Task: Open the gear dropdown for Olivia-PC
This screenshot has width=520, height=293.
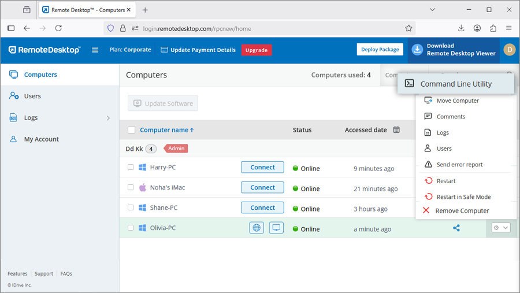Action: 500,228
